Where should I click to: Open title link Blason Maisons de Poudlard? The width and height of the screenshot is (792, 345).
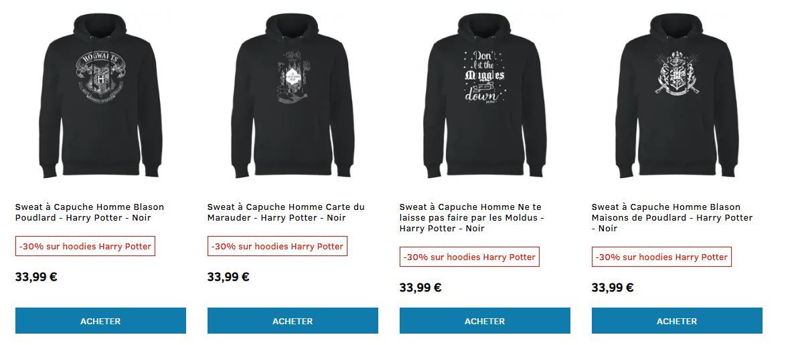(671, 217)
